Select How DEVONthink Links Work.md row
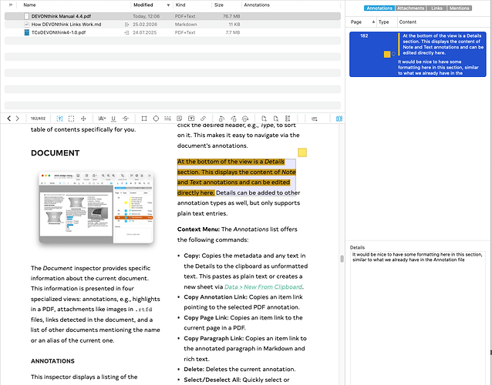The image size is (492, 385). pos(173,24)
